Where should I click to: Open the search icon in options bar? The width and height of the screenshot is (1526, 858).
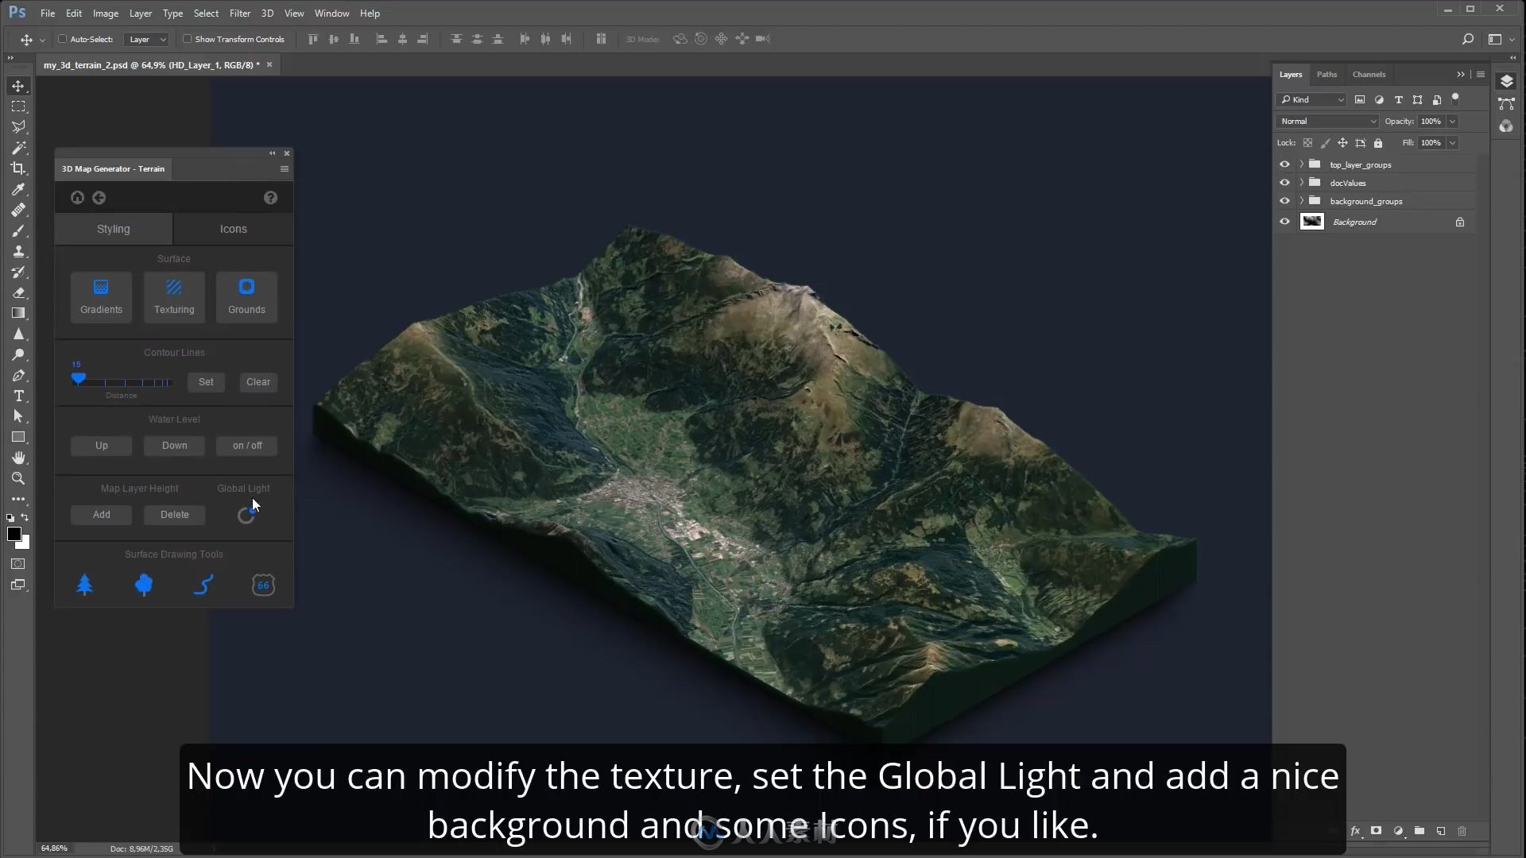(x=1468, y=39)
